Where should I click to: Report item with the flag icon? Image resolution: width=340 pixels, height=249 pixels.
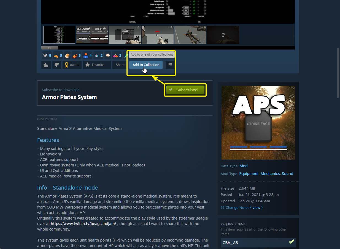(170, 65)
